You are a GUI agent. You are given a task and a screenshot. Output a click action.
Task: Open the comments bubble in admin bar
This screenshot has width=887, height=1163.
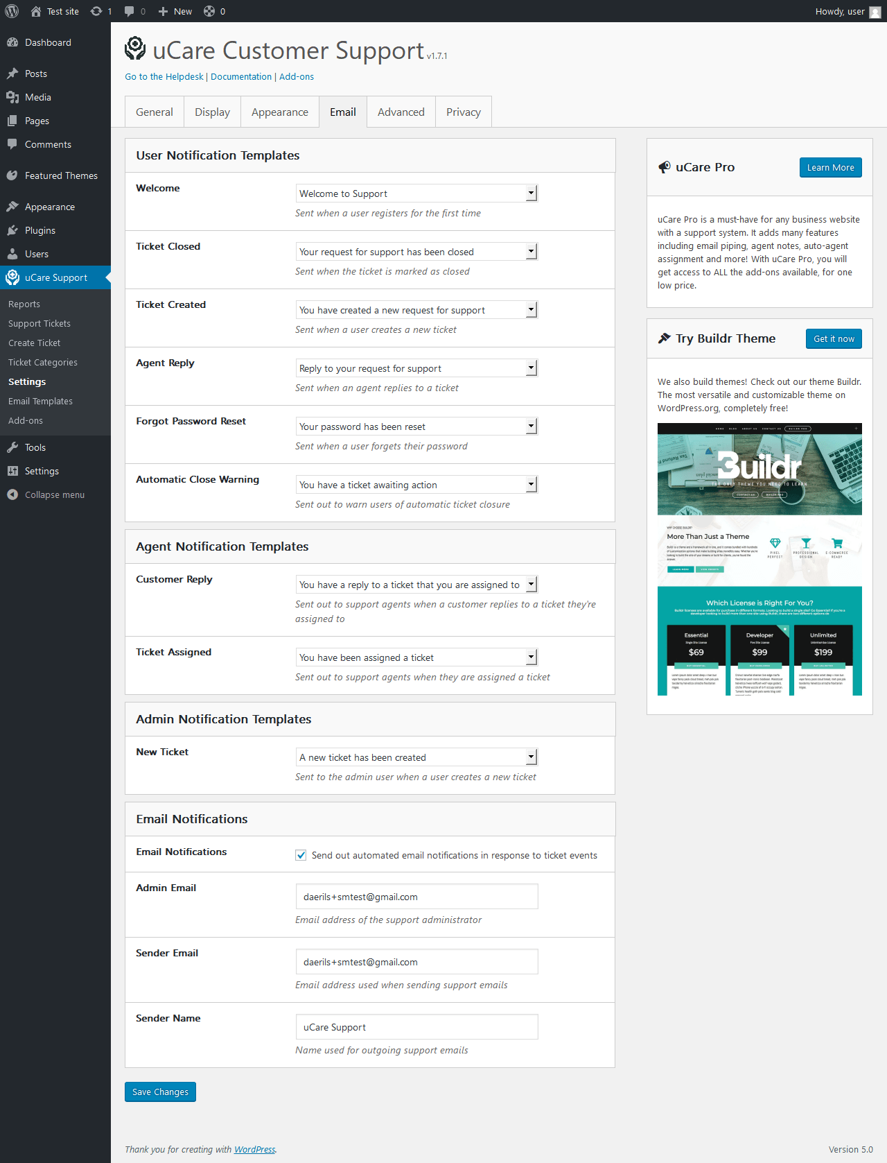(129, 11)
